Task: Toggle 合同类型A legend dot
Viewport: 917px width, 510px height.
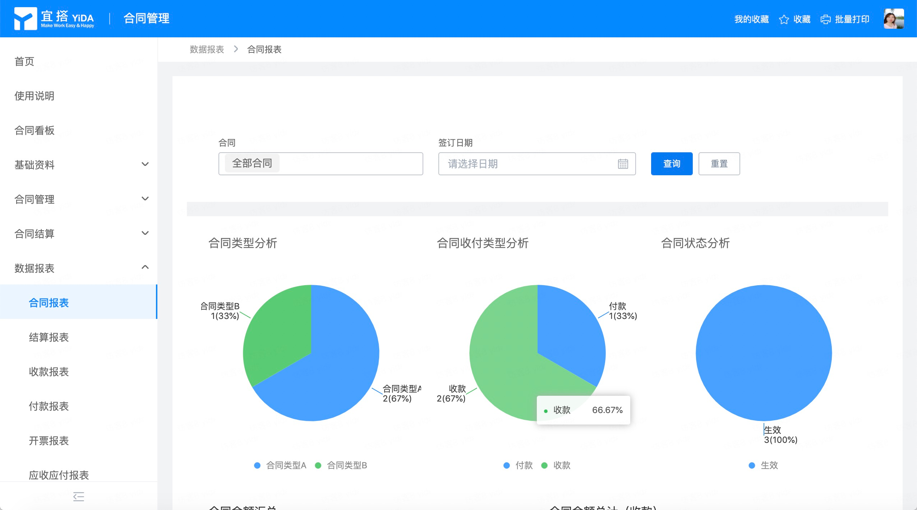Action: [x=257, y=465]
